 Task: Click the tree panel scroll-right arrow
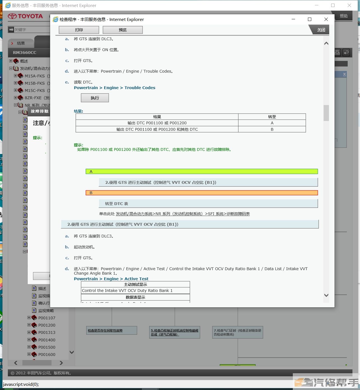click(x=61, y=363)
